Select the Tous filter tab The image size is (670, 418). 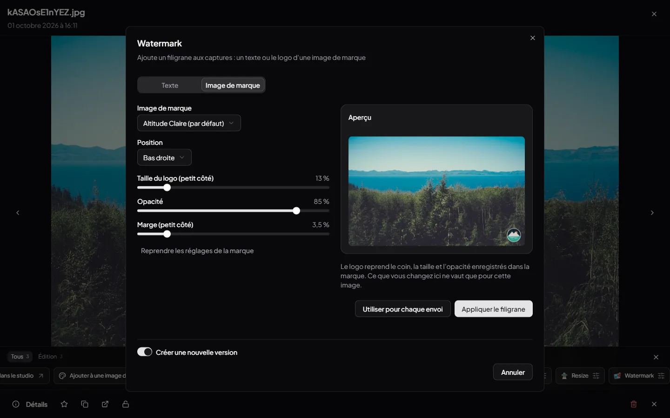pos(20,357)
